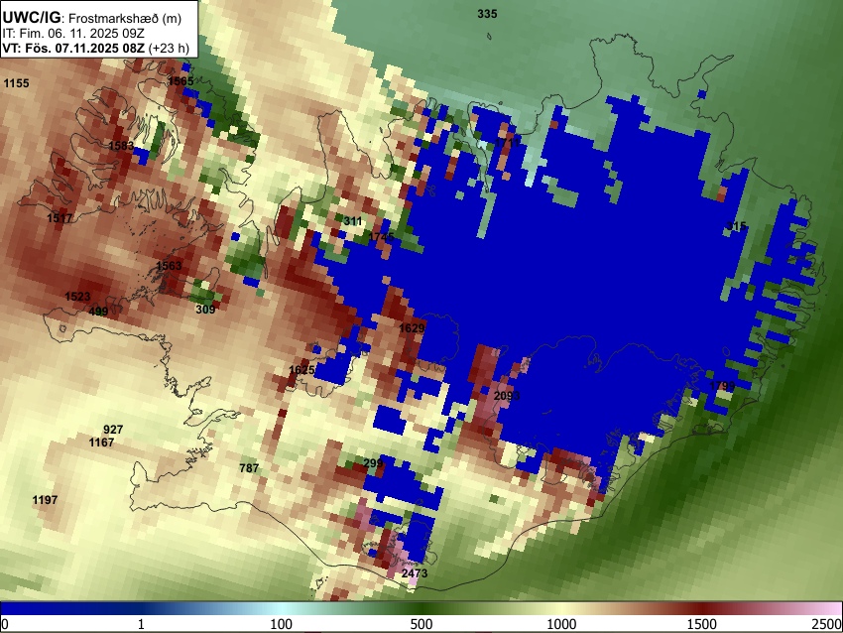843x633 pixels.
Task: Select the 100 tick on color scale
Action: [282, 624]
